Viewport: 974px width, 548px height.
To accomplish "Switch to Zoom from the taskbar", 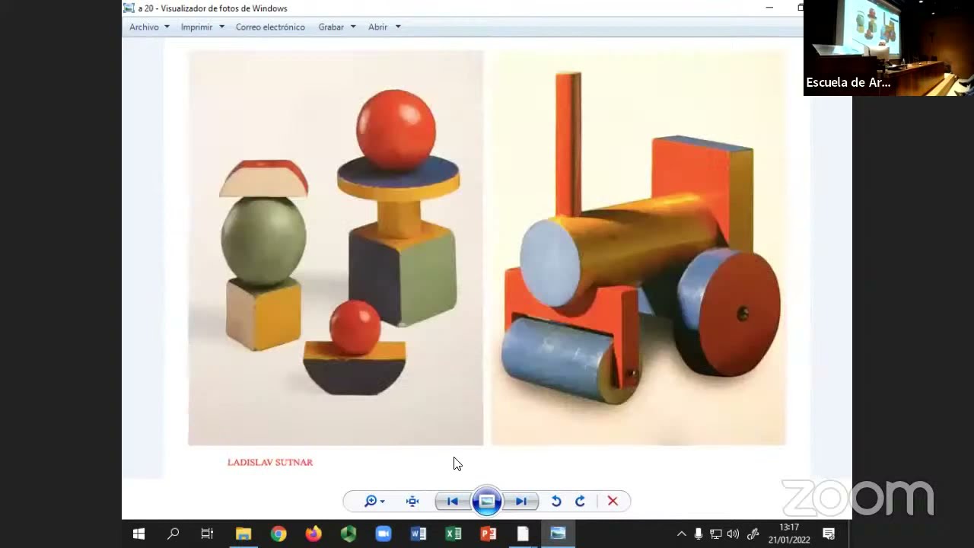I will pyautogui.click(x=384, y=534).
